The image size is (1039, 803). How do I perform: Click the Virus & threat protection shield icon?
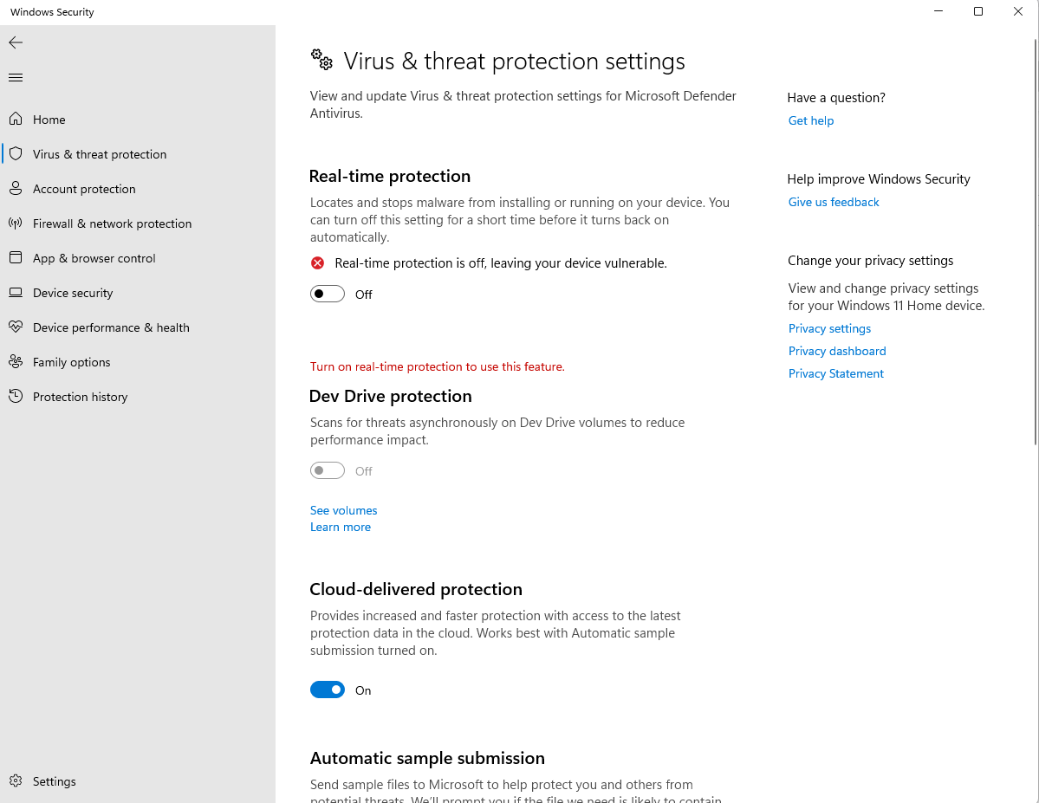click(16, 154)
